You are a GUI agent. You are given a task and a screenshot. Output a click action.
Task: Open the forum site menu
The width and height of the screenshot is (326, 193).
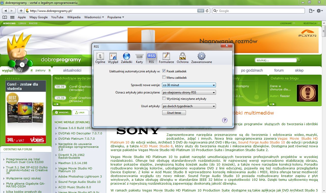pos(279,70)
